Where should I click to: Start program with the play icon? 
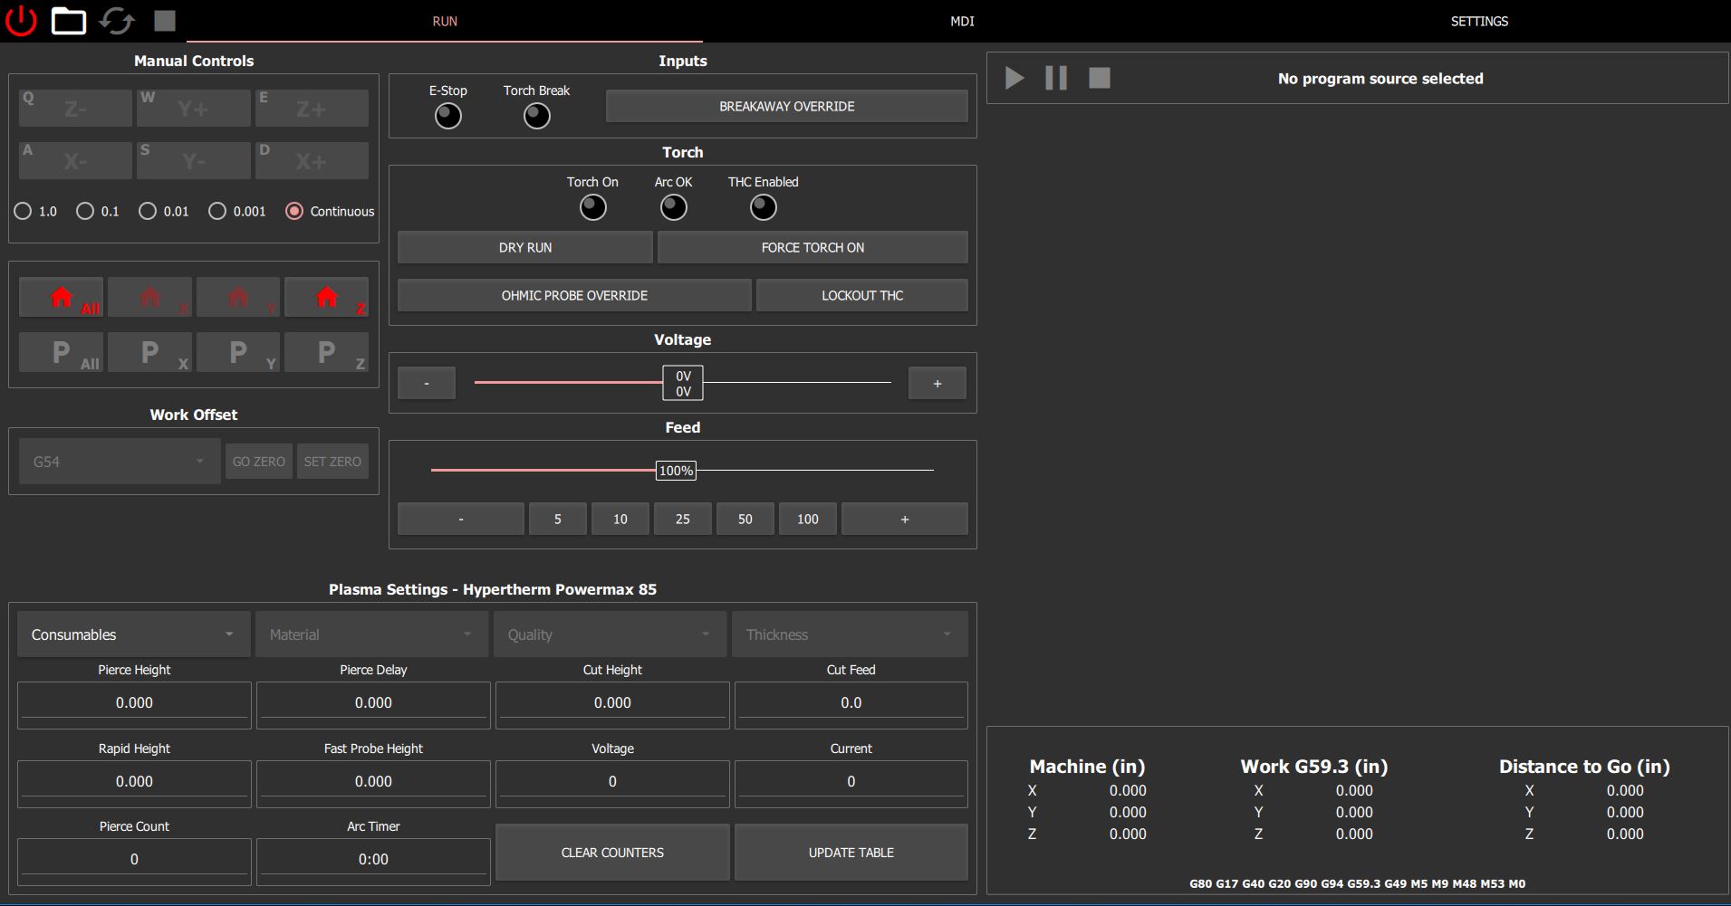pos(1015,78)
